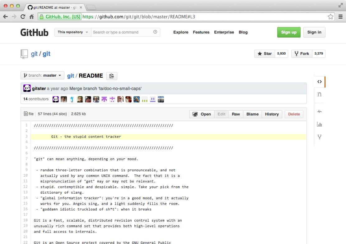View the Raw file

point(236,114)
